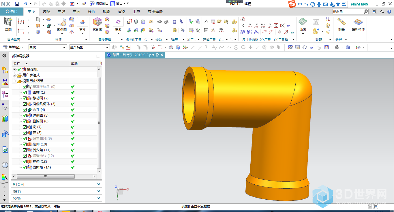
Task: Expand the 用户表达式 tree node
Action: pyautogui.click(x=14, y=75)
